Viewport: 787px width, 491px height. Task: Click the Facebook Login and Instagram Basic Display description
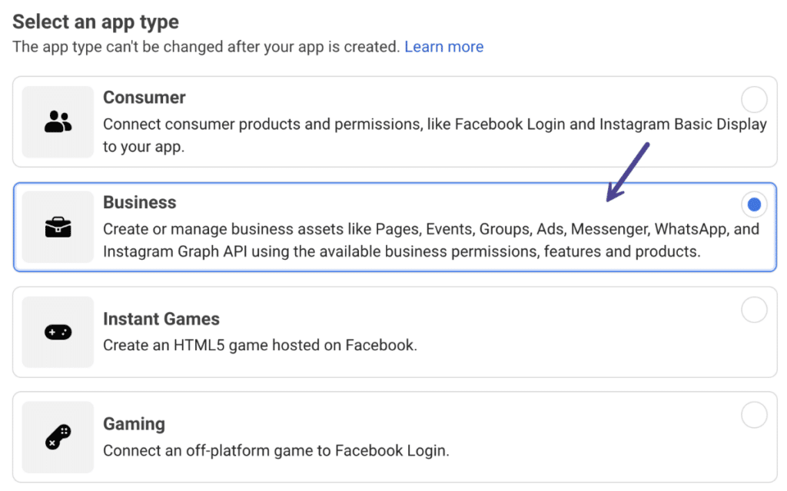[x=435, y=135]
